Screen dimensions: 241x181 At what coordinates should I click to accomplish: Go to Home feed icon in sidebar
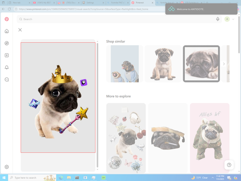tap(7, 31)
